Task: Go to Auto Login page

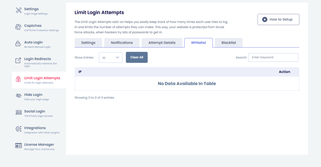Action: [x=39, y=44]
